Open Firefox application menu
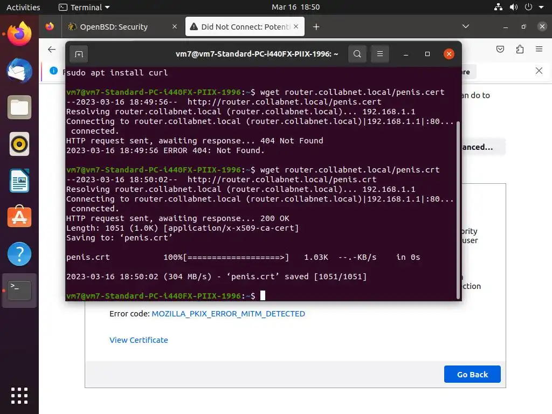 click(539, 49)
